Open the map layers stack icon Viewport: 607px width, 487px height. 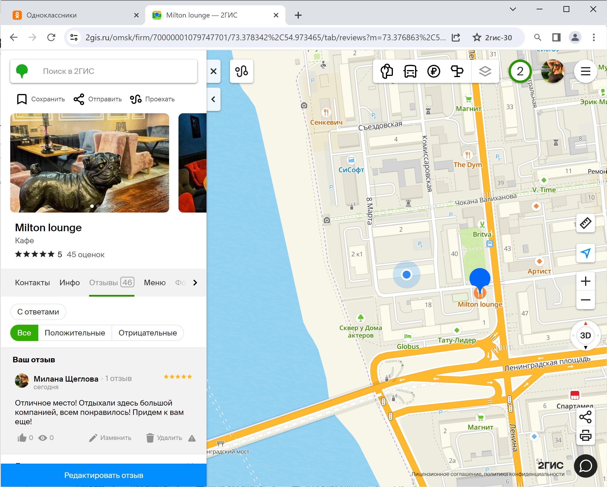(x=485, y=71)
